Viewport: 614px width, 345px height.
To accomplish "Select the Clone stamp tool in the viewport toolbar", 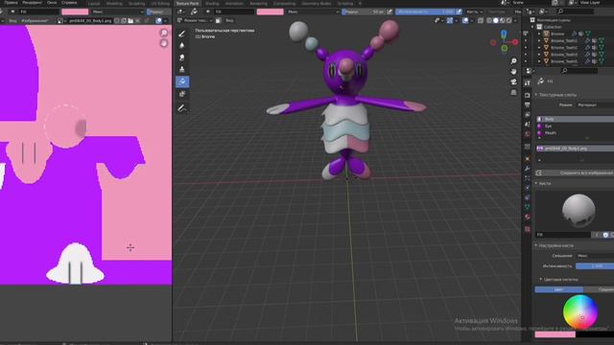I will click(182, 69).
